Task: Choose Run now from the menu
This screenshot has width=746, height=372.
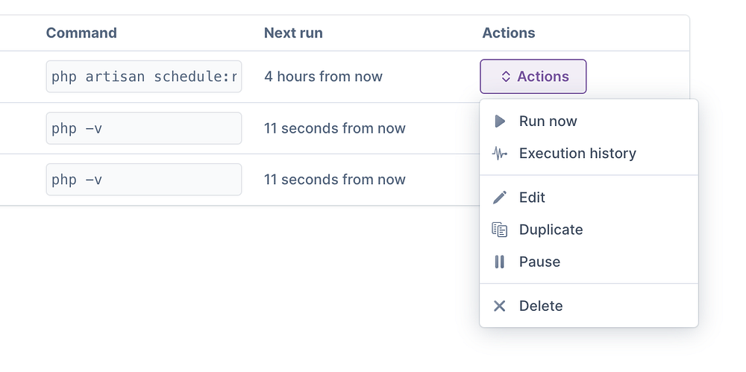Action: click(x=548, y=122)
